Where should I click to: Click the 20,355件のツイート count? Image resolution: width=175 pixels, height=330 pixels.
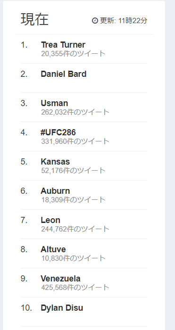click(x=73, y=54)
